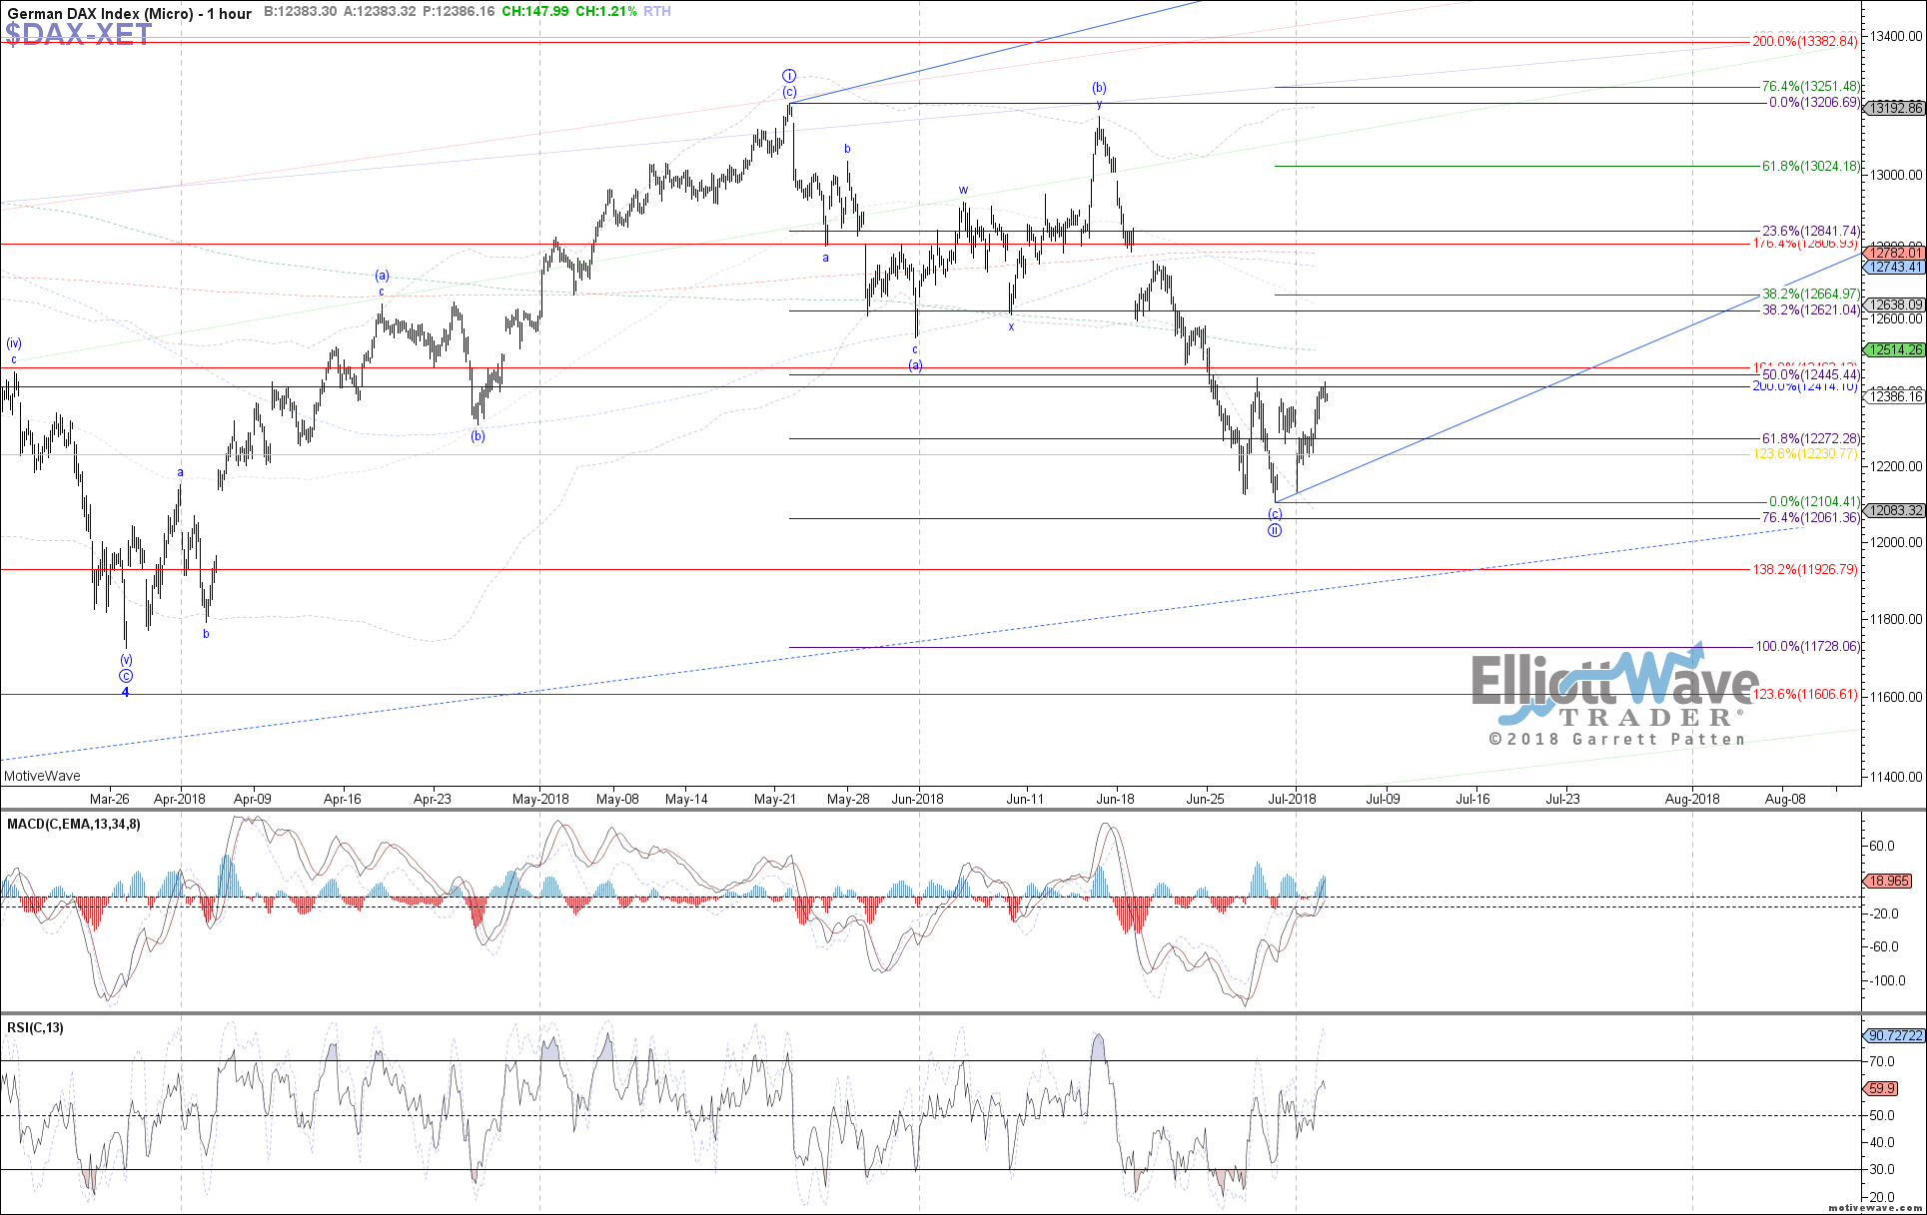The height and width of the screenshot is (1215, 1927).
Task: Click the 0.0%(13206.69) retracement label
Action: click(x=1814, y=103)
